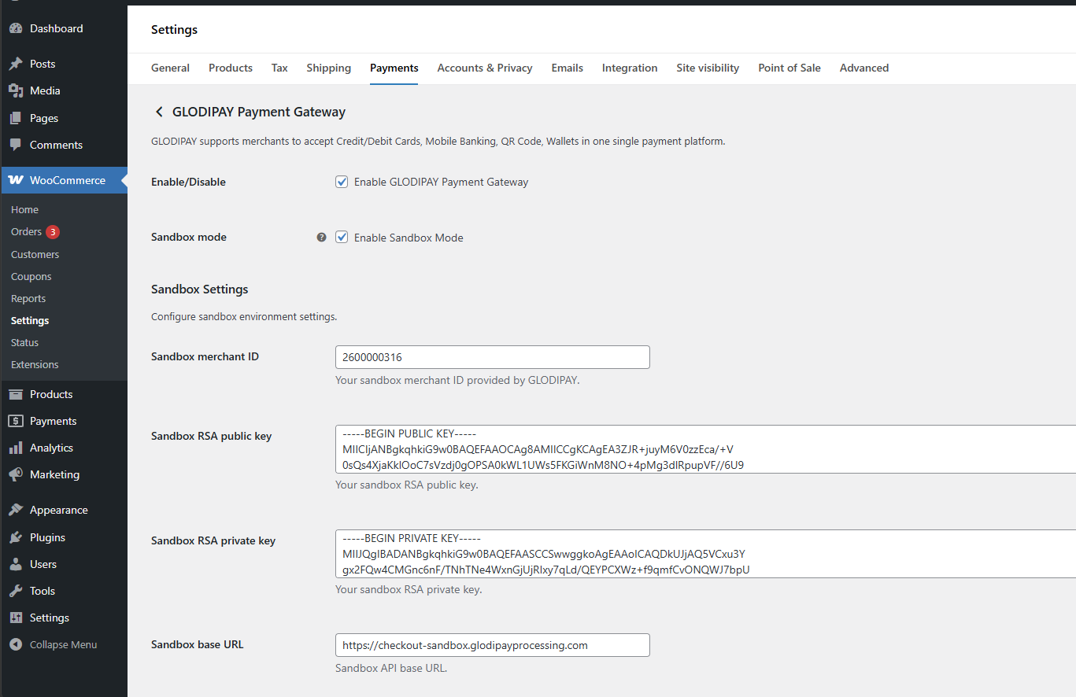Click the Sandbox Settings section heading
The height and width of the screenshot is (697, 1076).
click(x=200, y=289)
